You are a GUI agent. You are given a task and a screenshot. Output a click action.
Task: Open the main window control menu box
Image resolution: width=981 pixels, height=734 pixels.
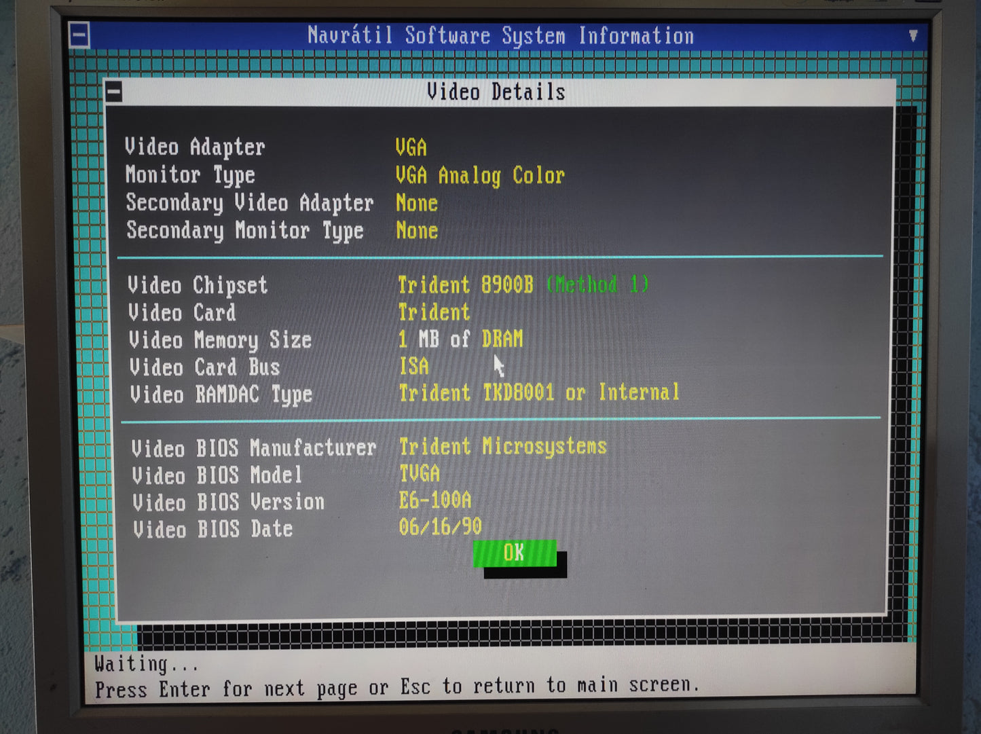(79, 35)
